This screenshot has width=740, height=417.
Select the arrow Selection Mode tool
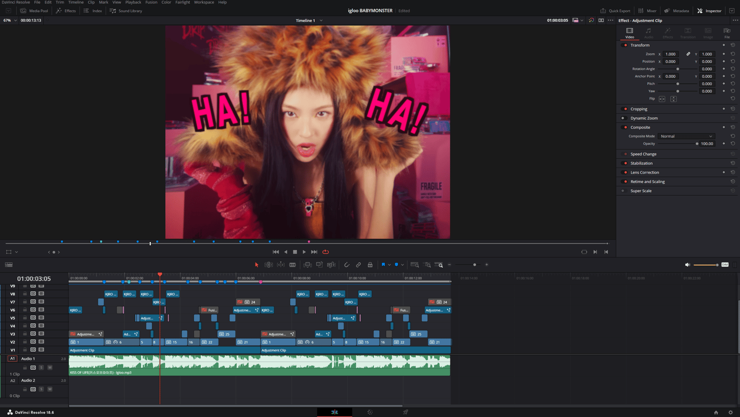257,265
